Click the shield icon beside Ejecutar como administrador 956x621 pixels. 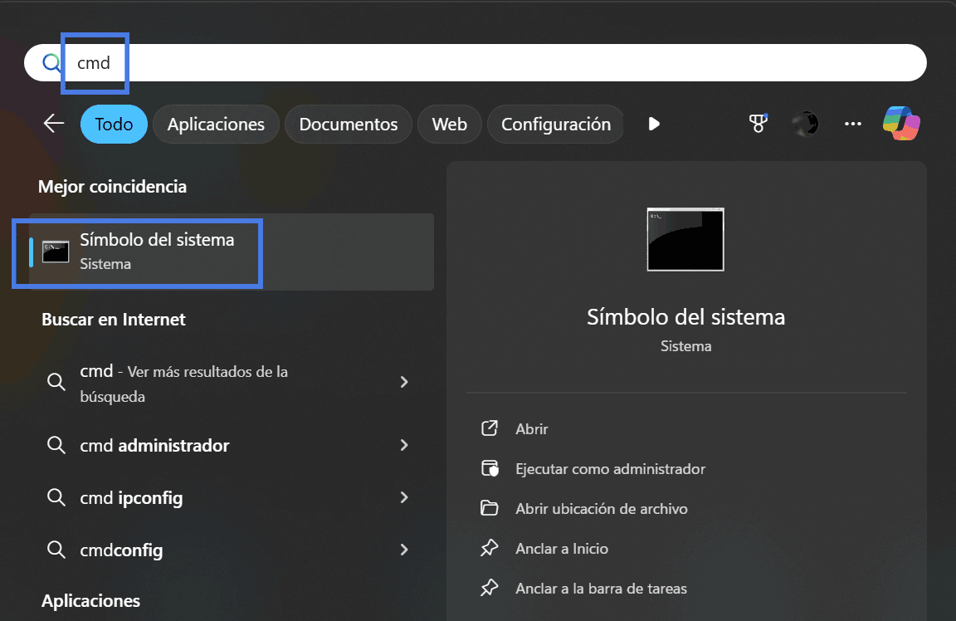490,468
